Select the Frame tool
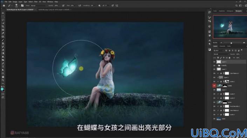 tap(3, 30)
